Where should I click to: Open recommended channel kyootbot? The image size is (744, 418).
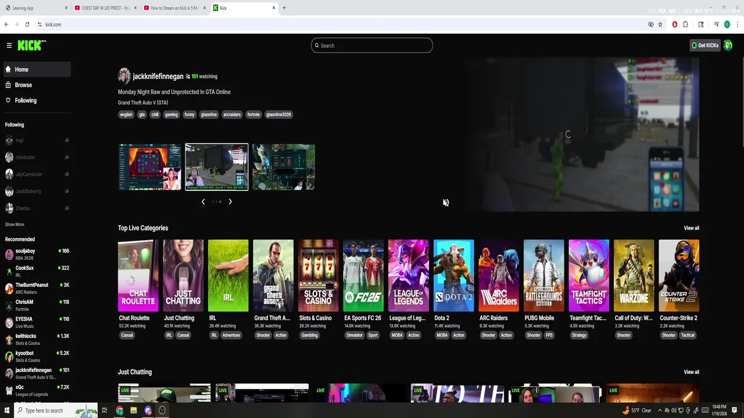37,356
